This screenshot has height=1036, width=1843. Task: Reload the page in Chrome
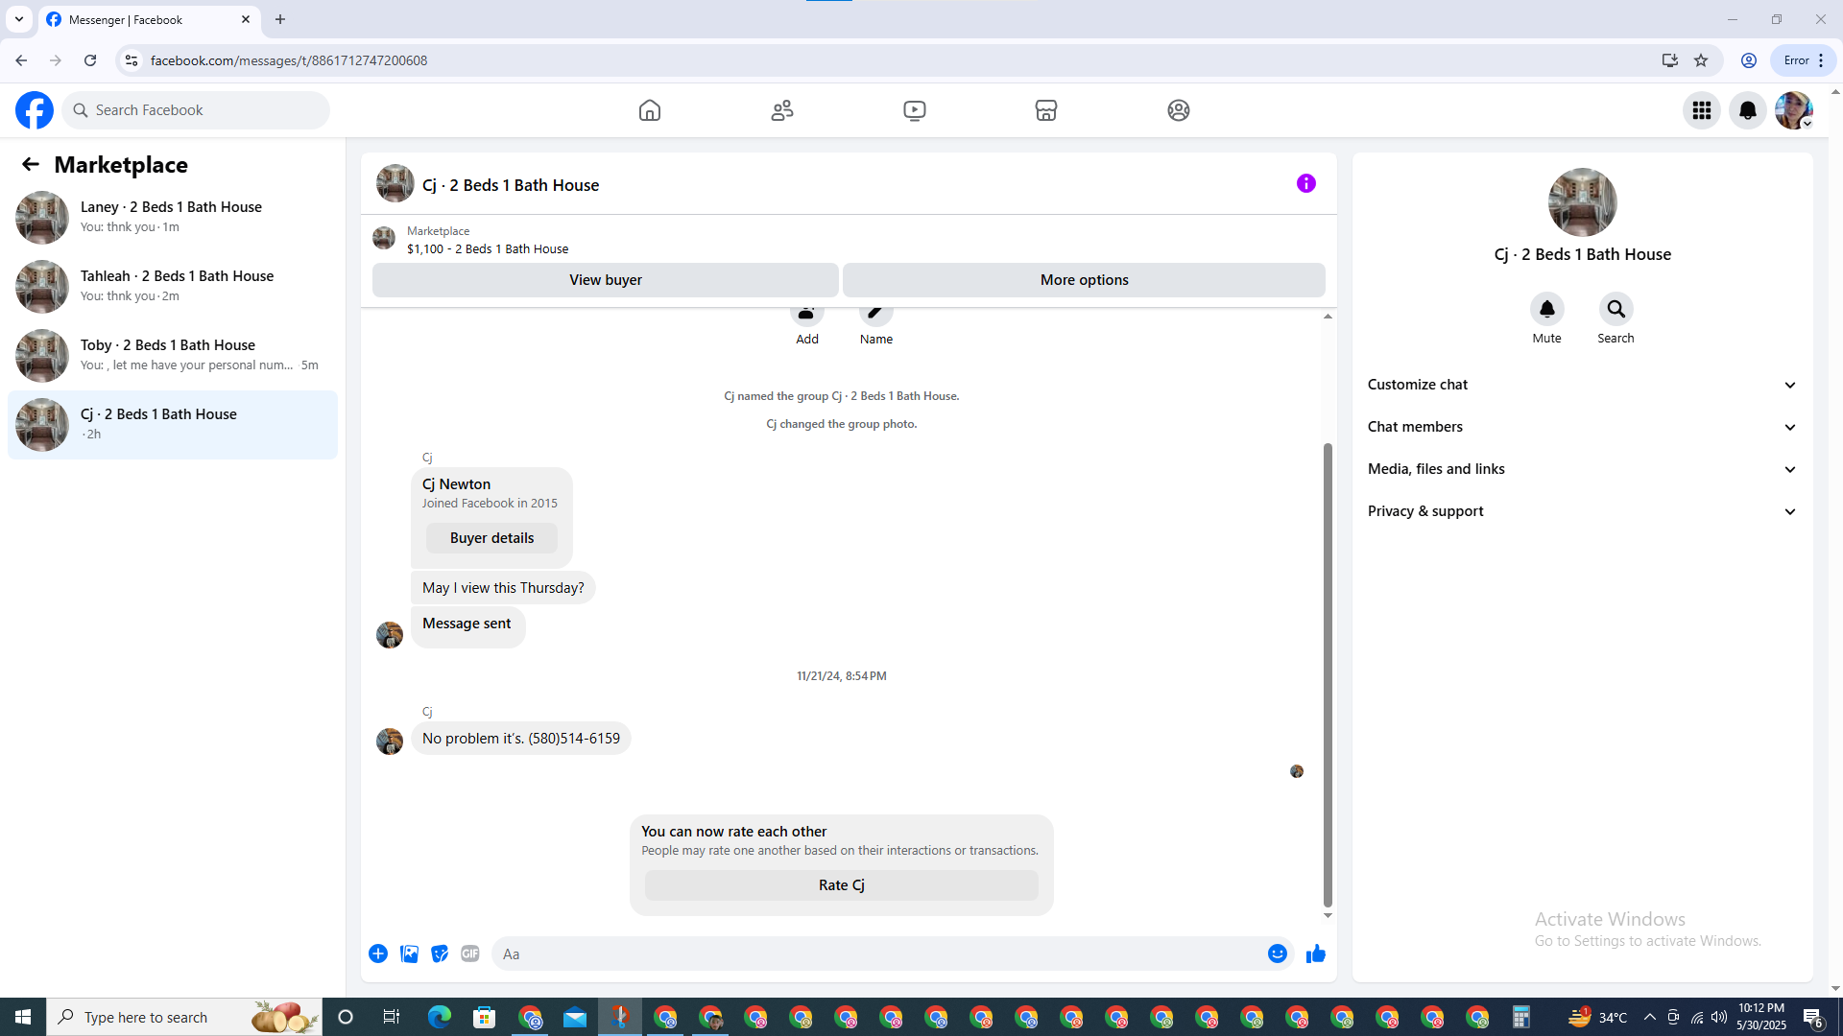pyautogui.click(x=90, y=60)
